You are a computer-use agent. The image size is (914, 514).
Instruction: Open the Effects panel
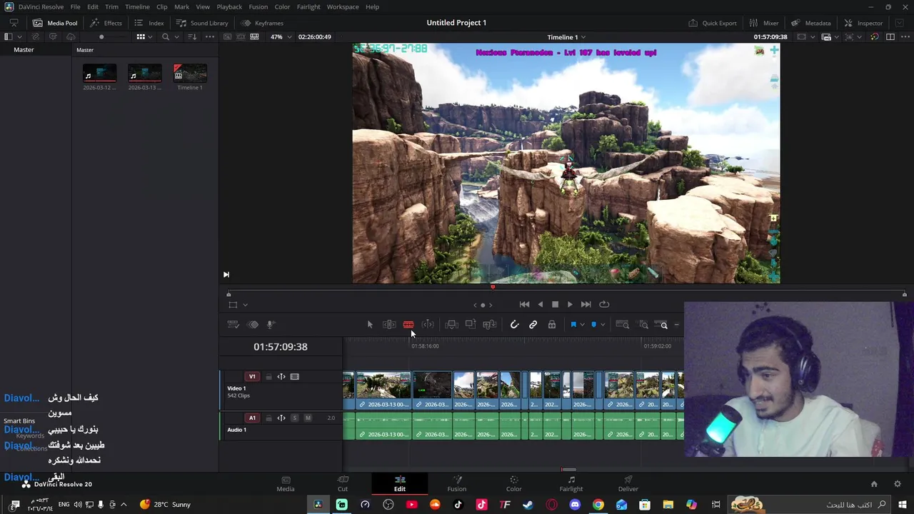pyautogui.click(x=106, y=23)
